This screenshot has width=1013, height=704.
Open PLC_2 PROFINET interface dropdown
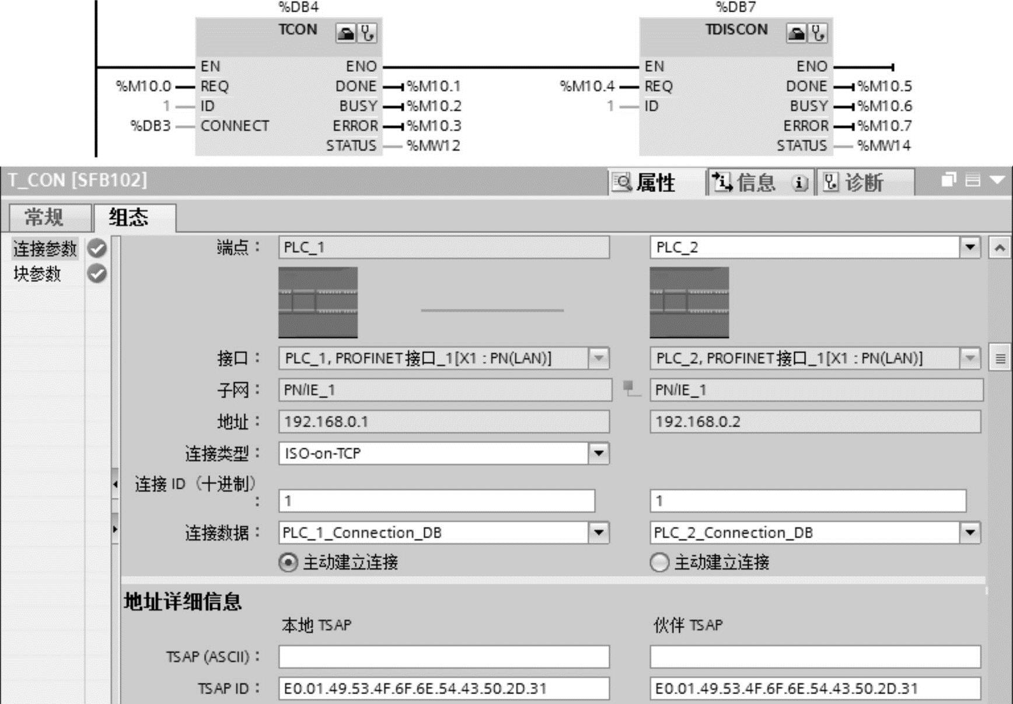click(x=970, y=358)
